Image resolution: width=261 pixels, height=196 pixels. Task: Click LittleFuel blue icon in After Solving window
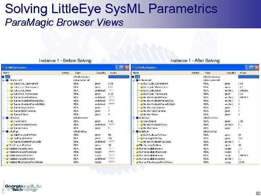pyautogui.click(x=137, y=131)
